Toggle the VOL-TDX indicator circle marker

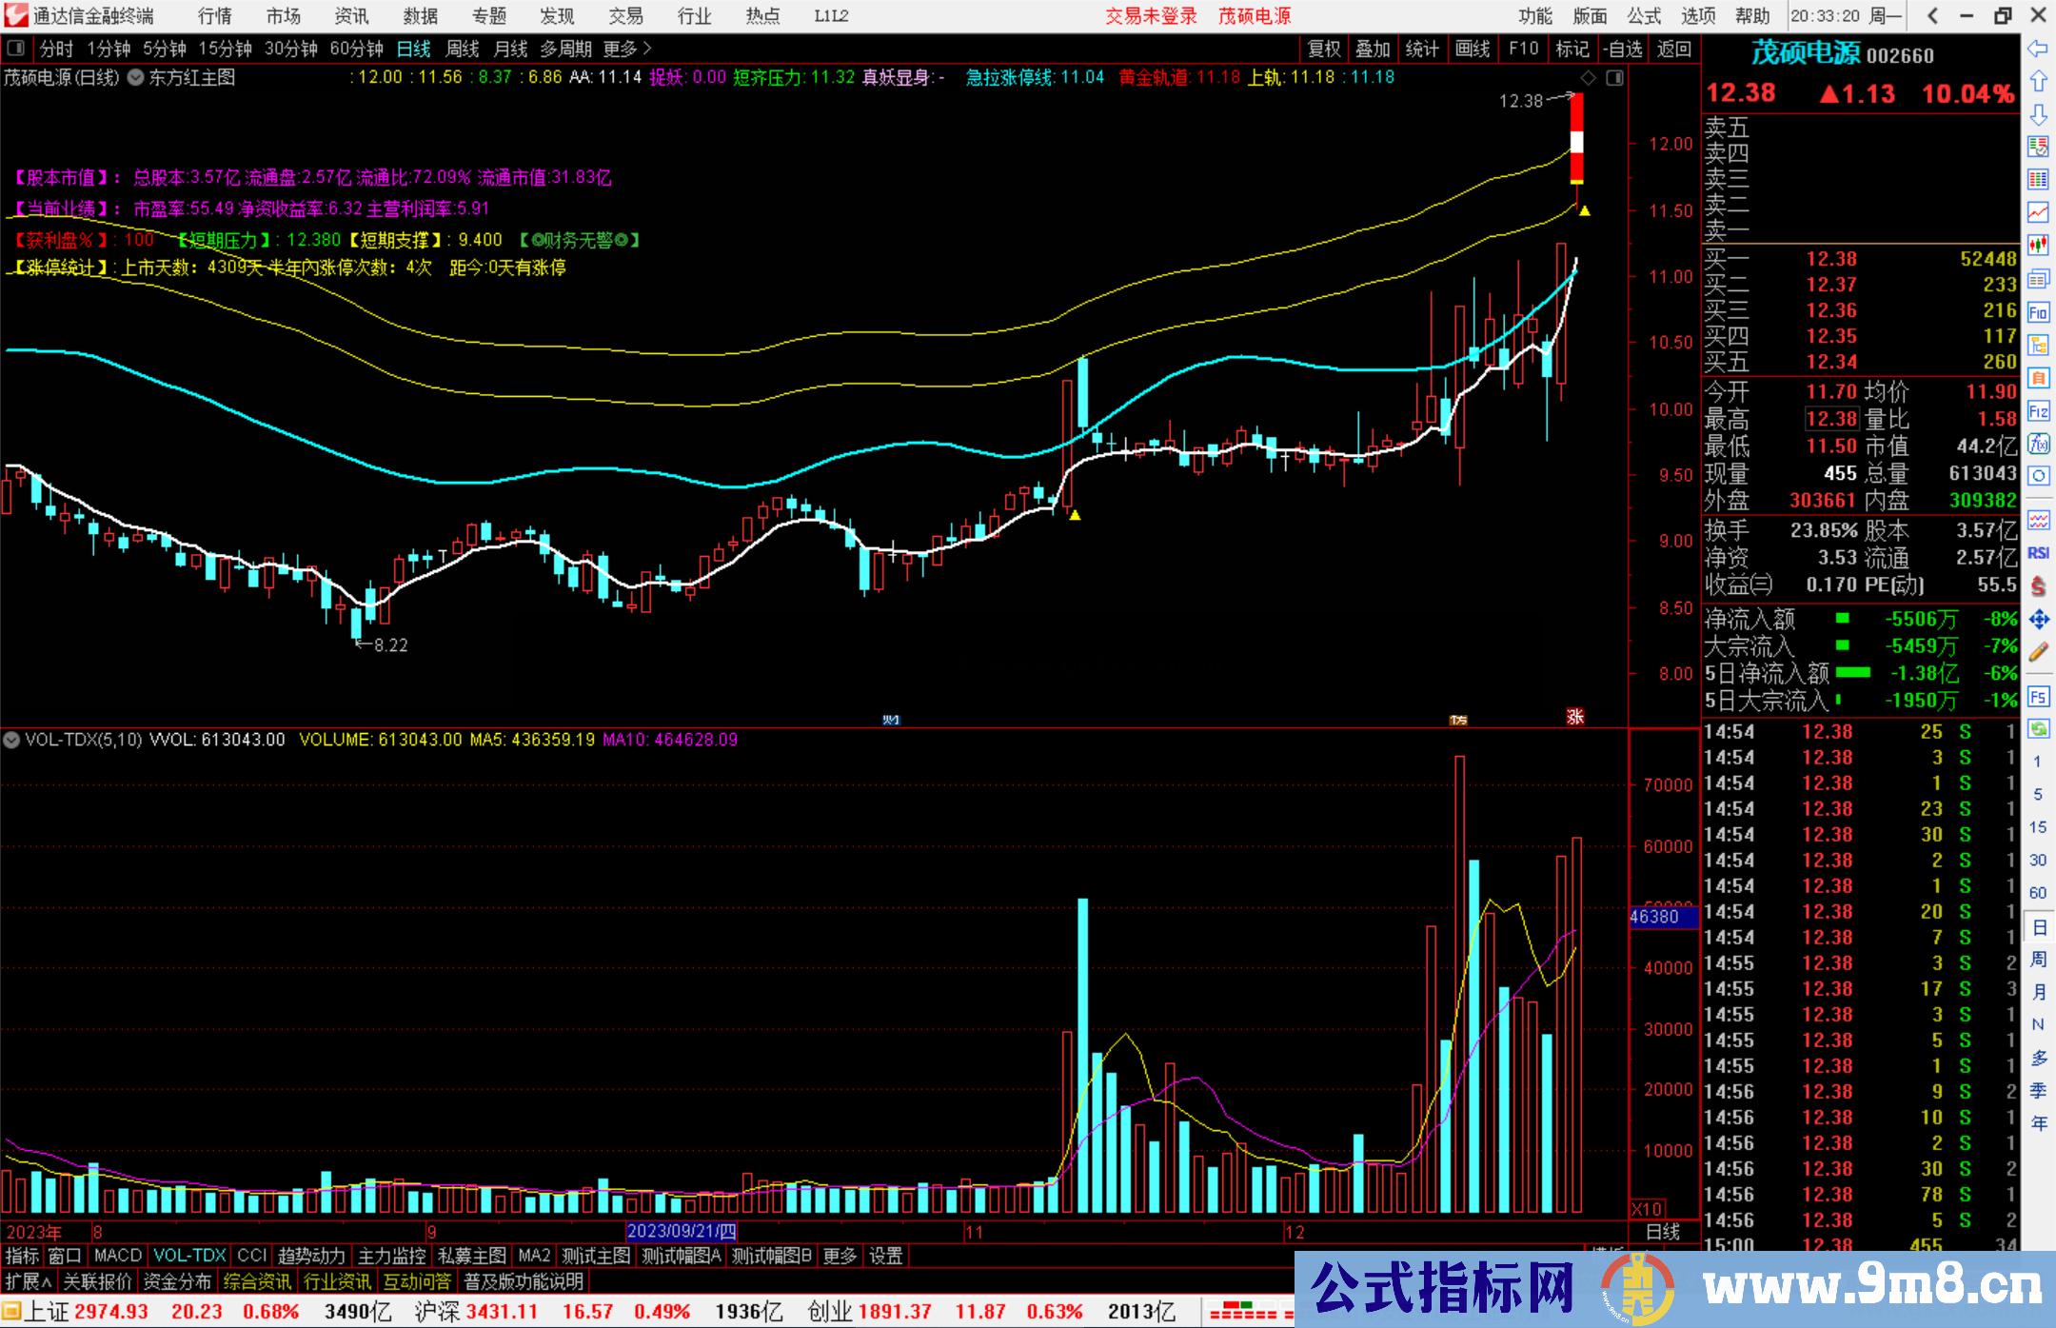click(x=11, y=740)
